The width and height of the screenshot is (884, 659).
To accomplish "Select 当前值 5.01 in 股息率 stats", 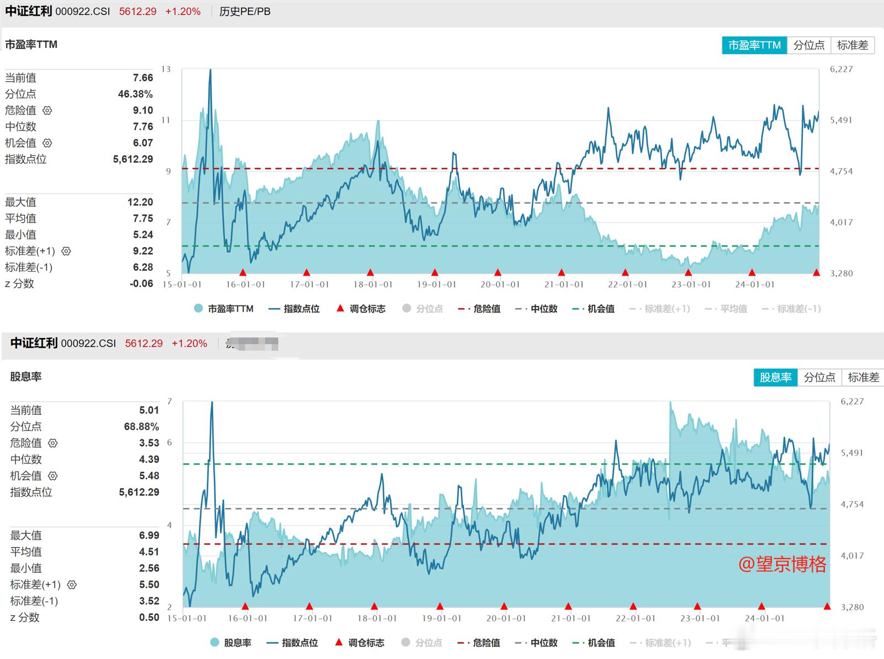I will [149, 410].
